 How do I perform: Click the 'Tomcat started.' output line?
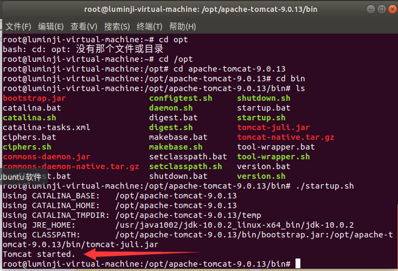point(39,254)
